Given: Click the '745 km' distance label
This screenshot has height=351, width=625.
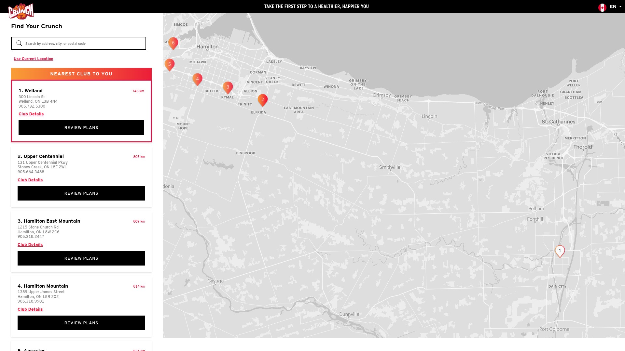Looking at the screenshot, I should [x=138, y=91].
